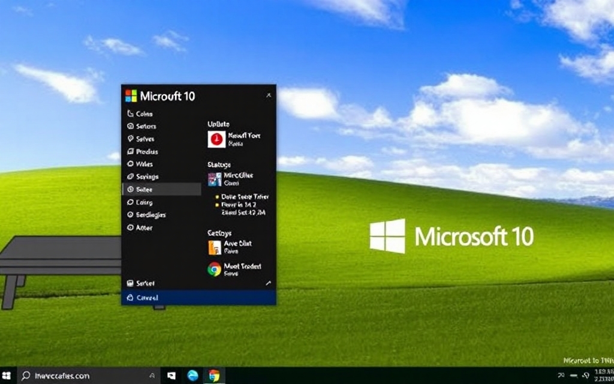The height and width of the screenshot is (384, 614).
Task: Click the icon beside the bottom Serset row
Action: pyautogui.click(x=130, y=283)
